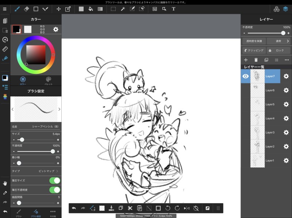Screen dimensions: 292x218
Task: Select the hand pan tool
Action: [5, 183]
